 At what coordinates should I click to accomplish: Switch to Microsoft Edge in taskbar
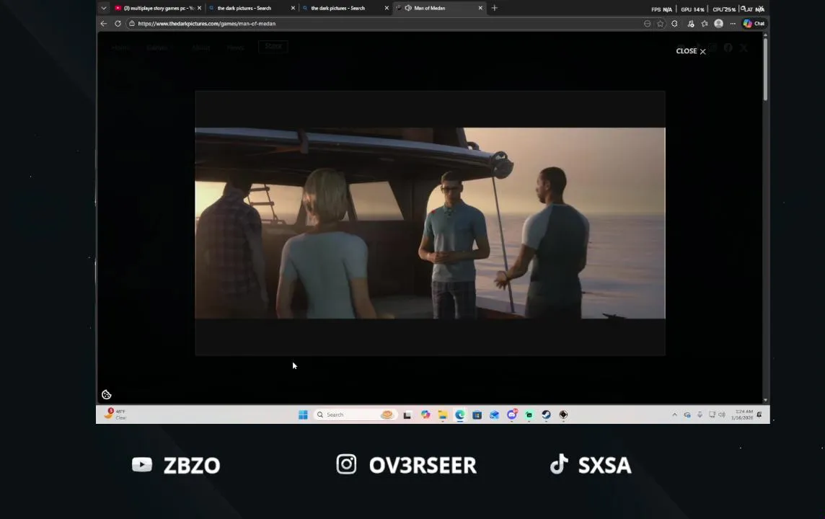460,415
